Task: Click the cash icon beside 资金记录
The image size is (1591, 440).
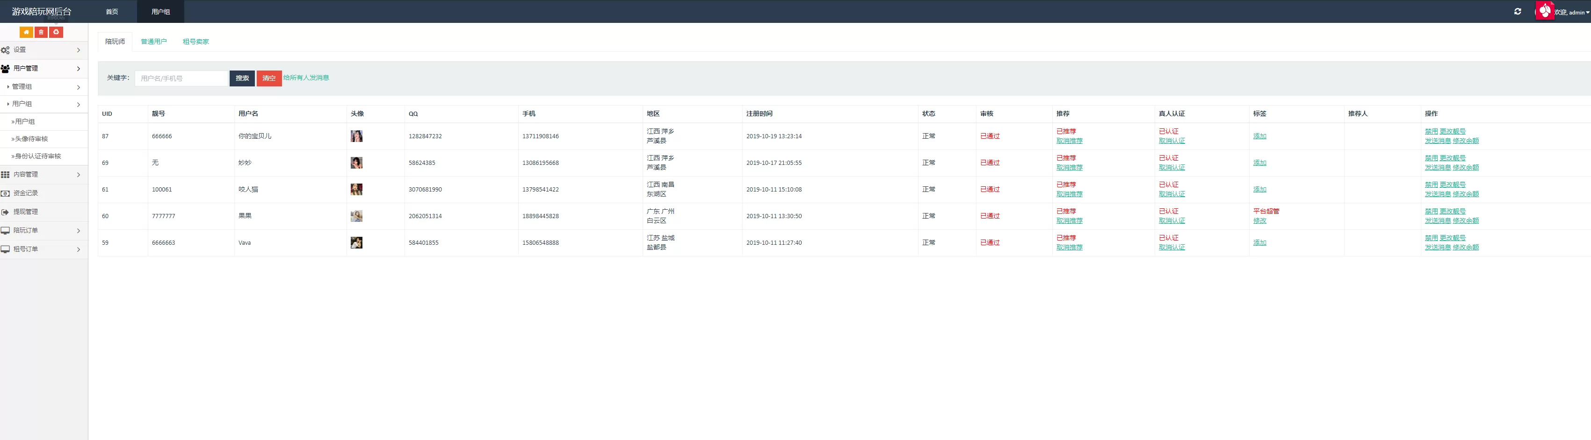Action: (x=6, y=193)
